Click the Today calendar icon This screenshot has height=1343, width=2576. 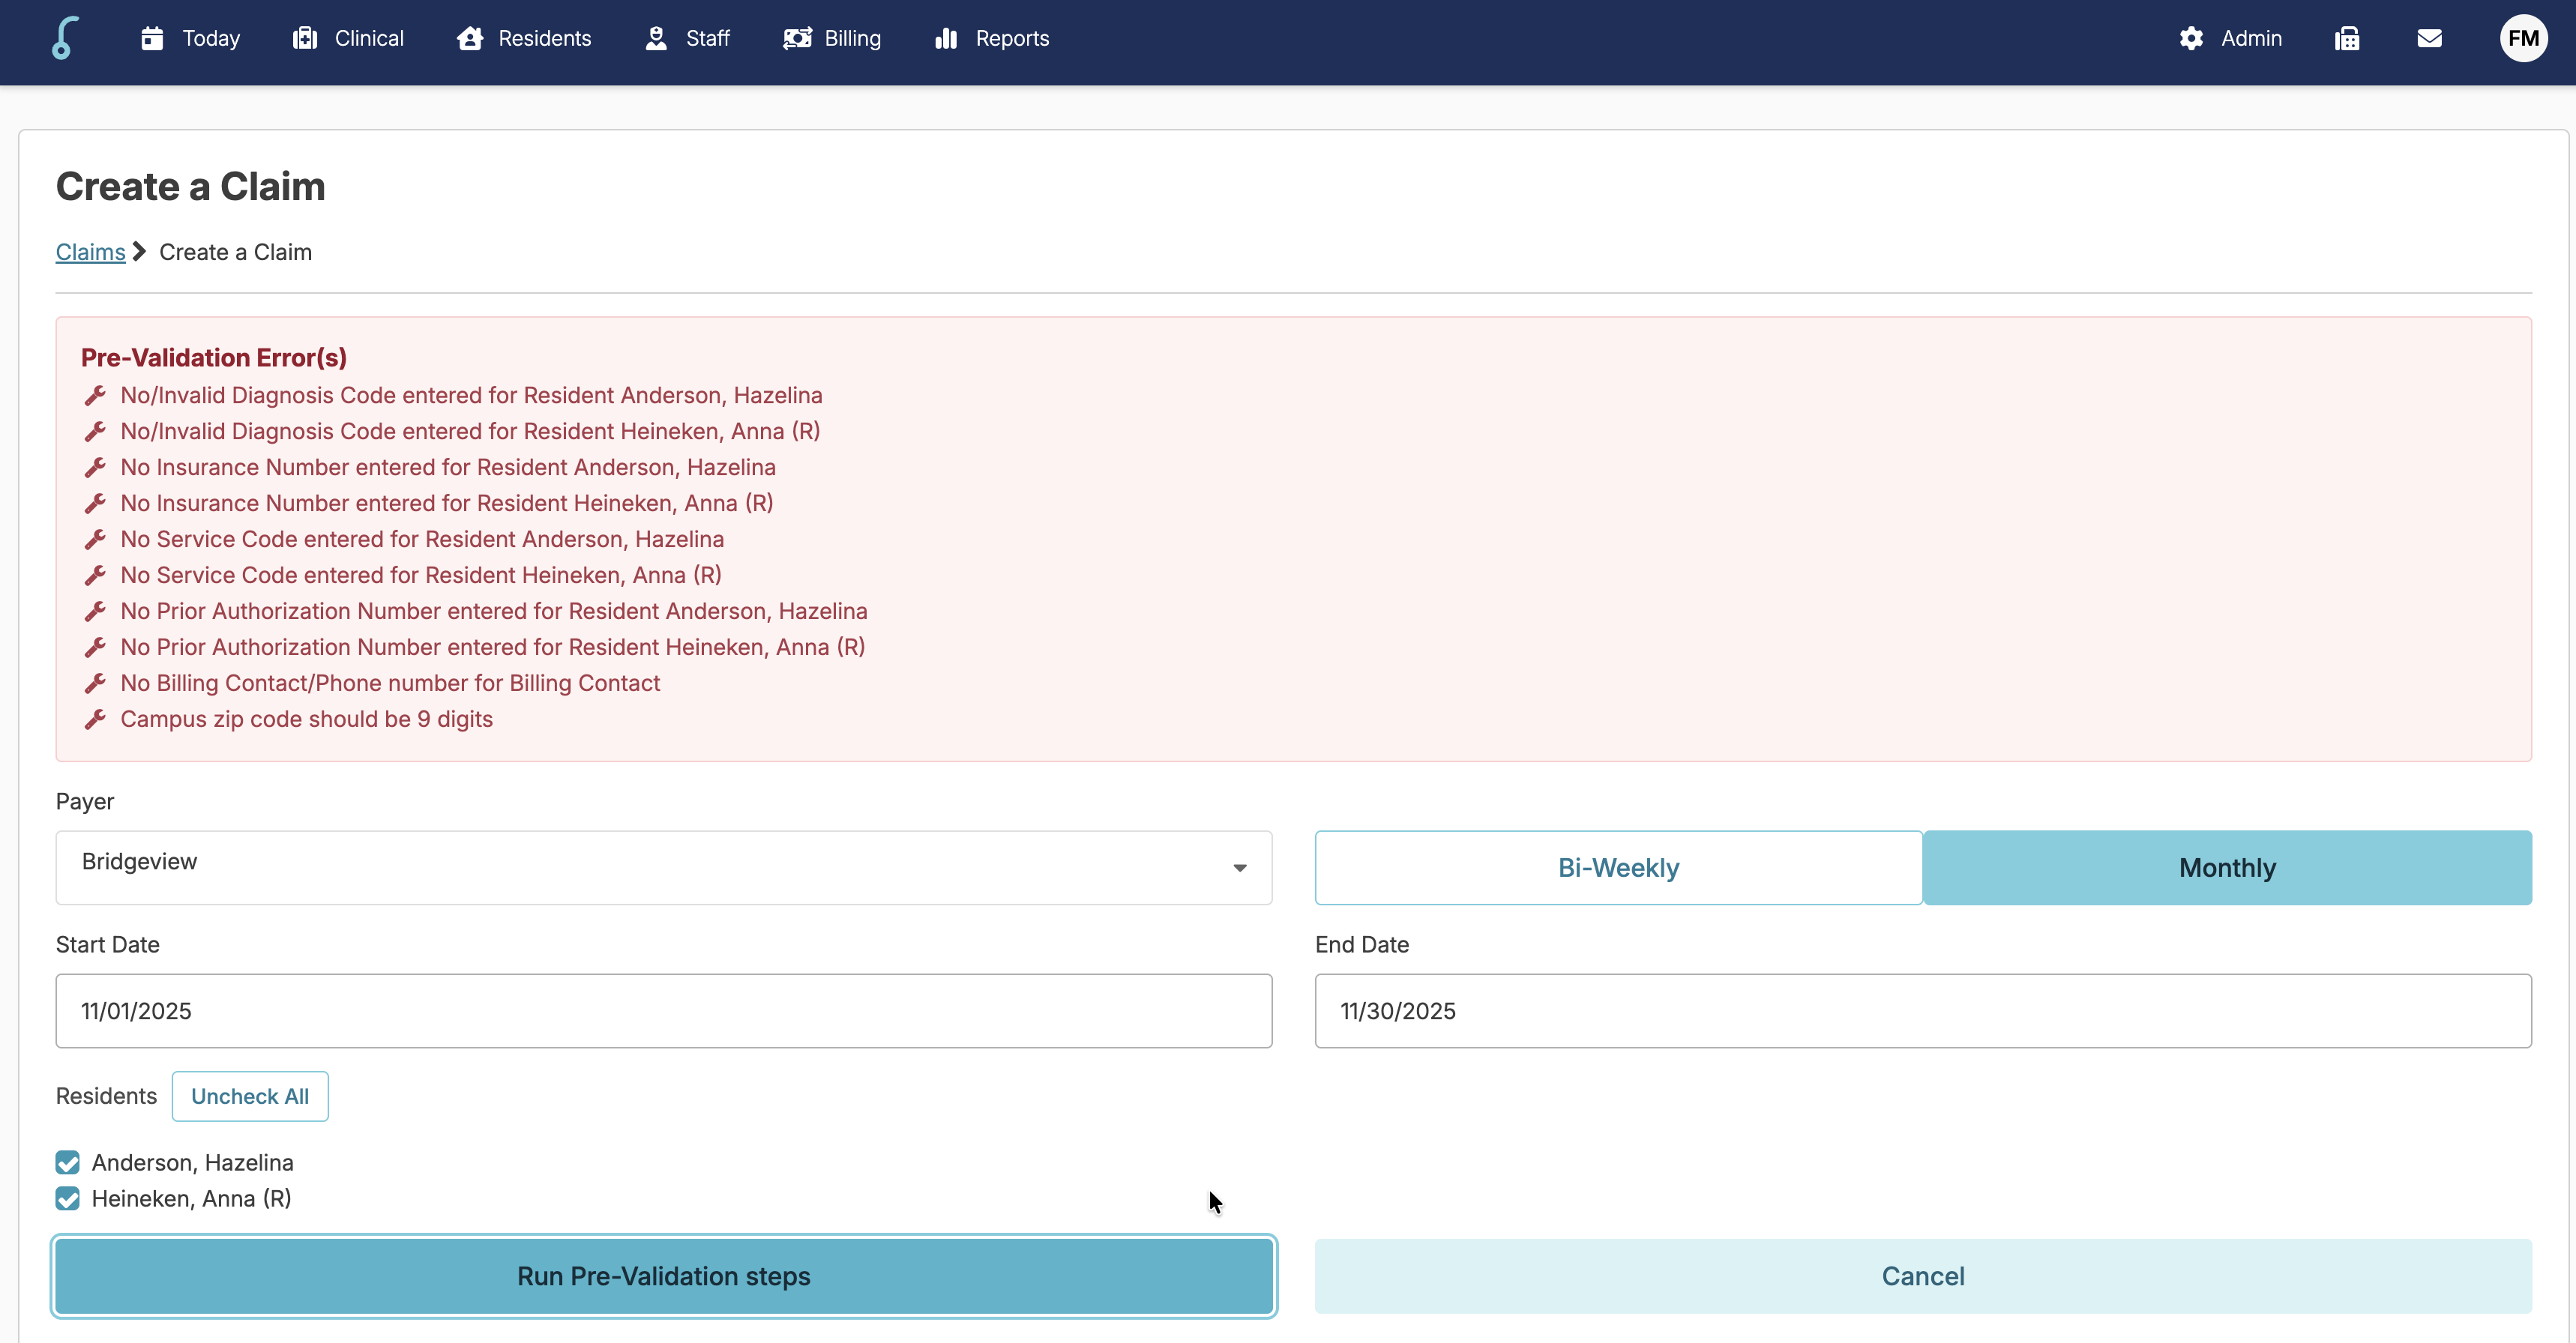click(x=152, y=38)
